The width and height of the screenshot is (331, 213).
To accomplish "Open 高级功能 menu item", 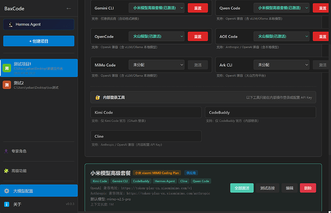I will (x=39, y=171).
